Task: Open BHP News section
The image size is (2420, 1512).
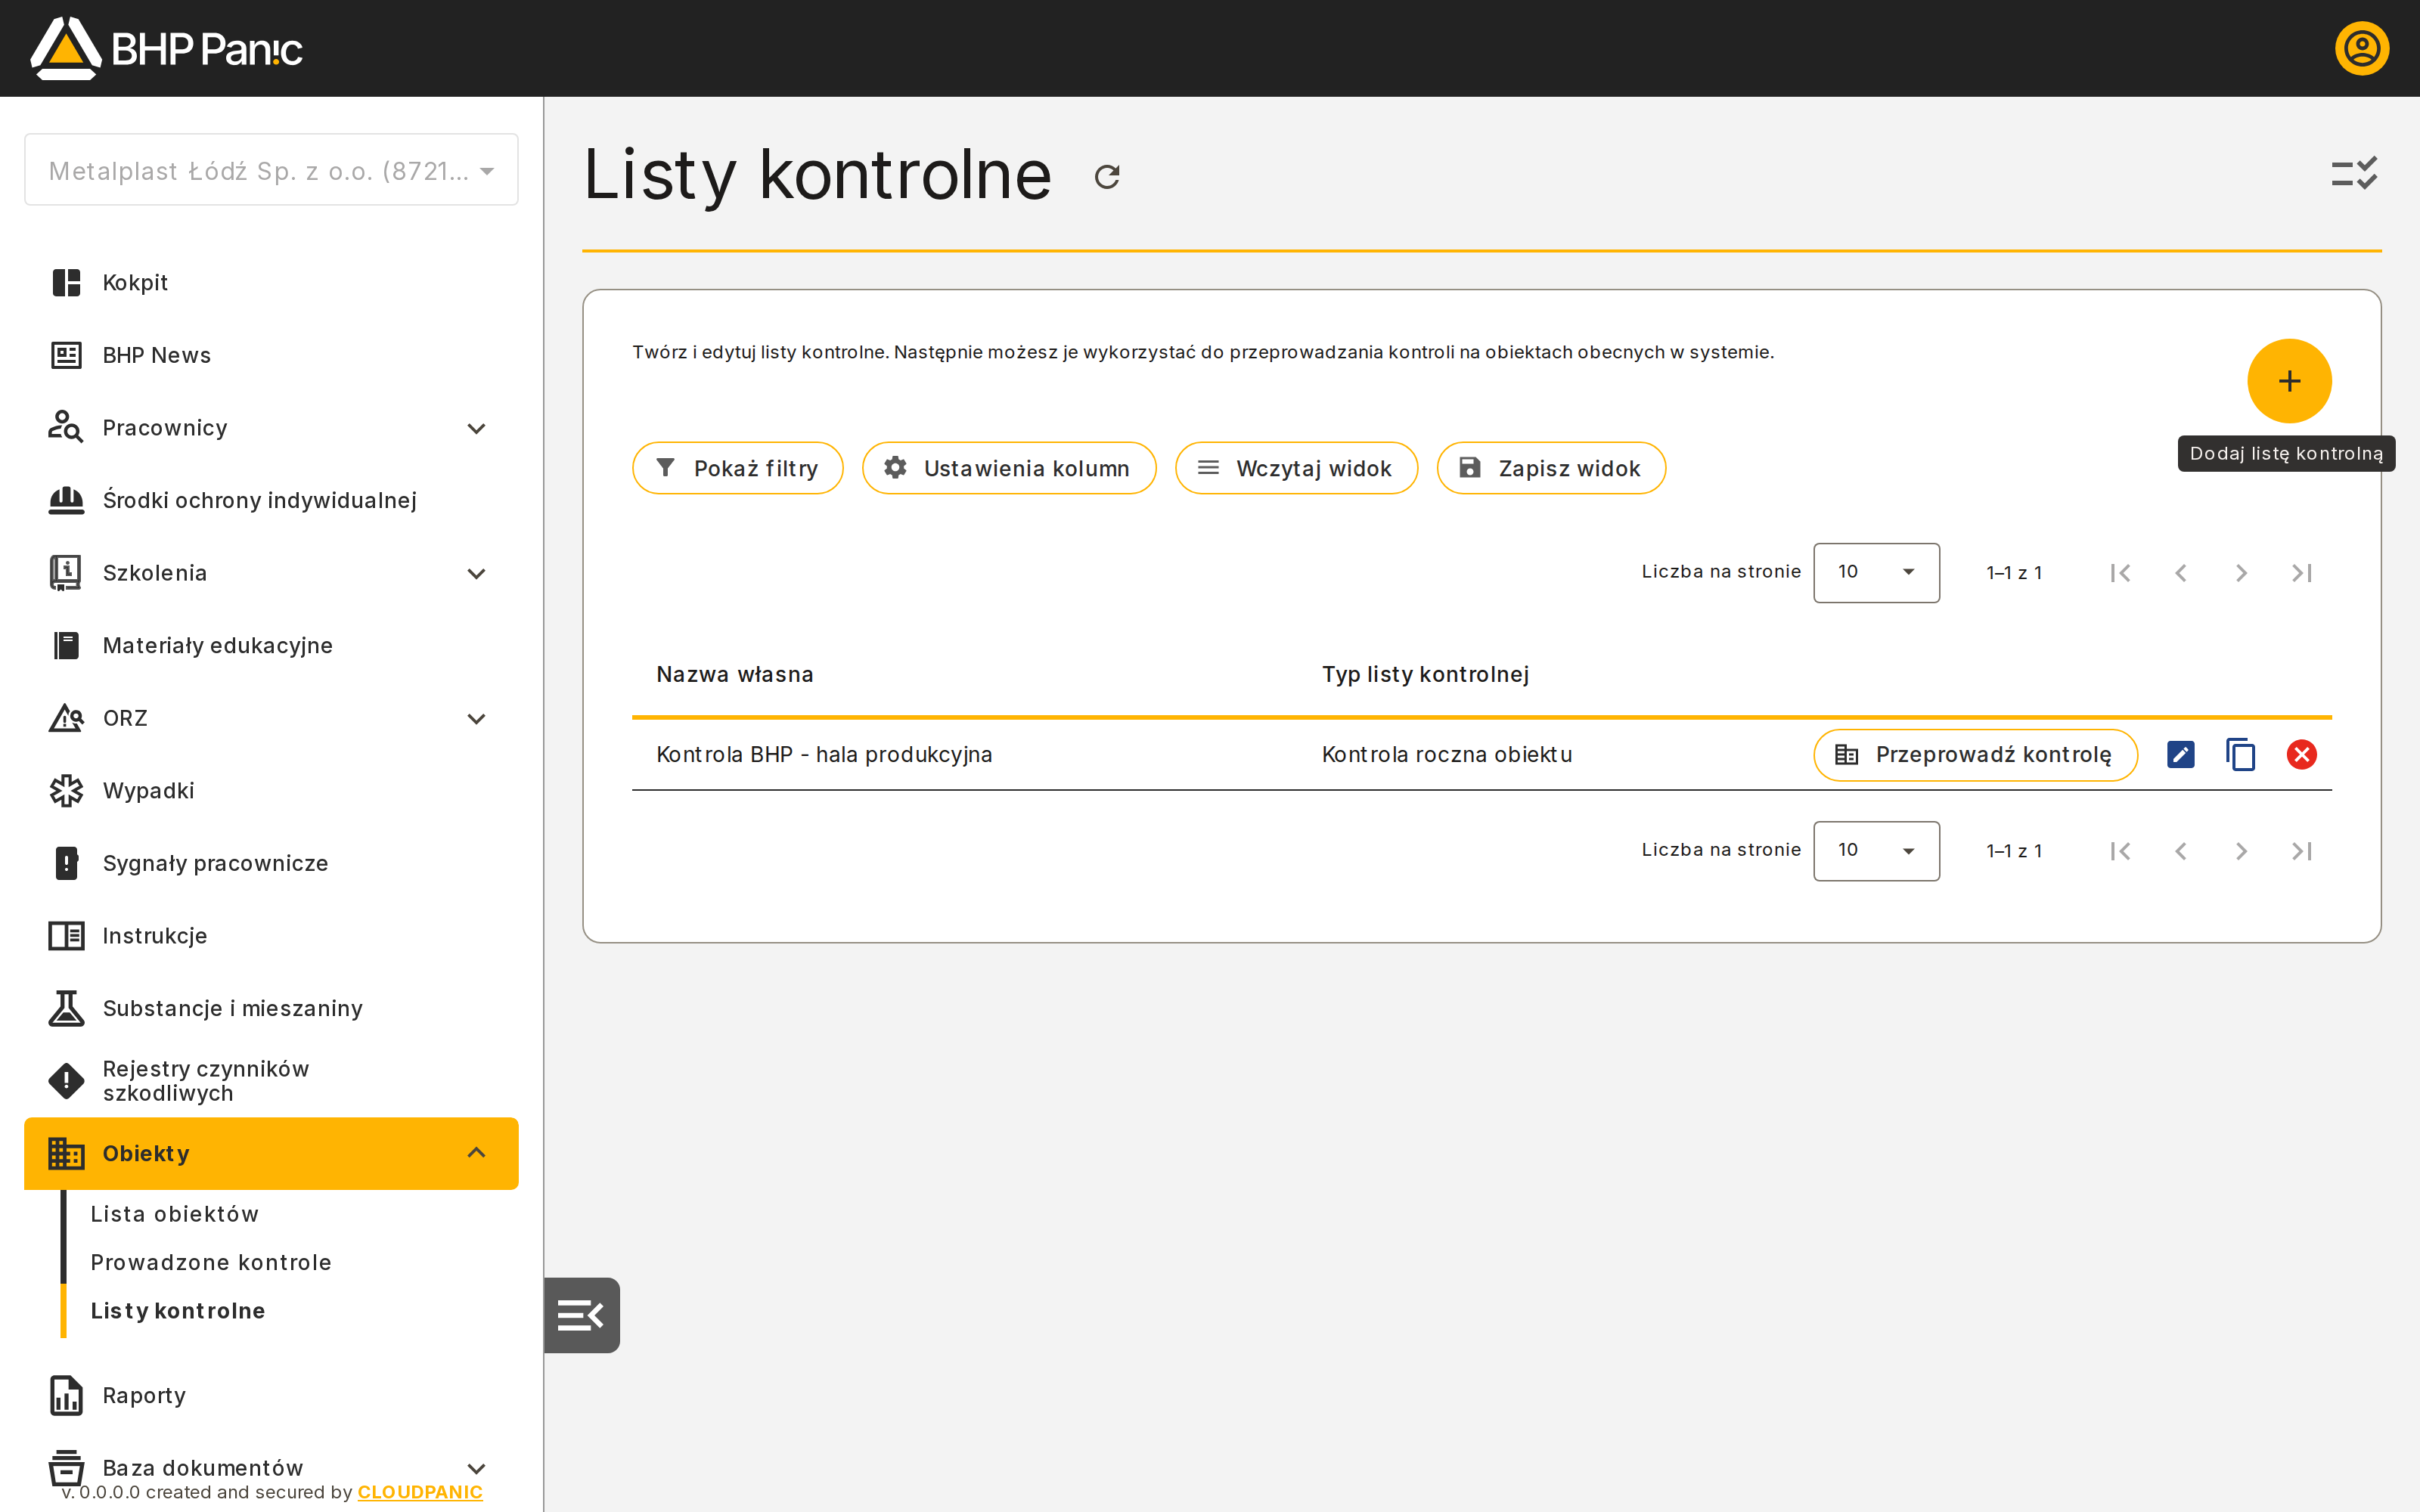Action: tap(271, 355)
